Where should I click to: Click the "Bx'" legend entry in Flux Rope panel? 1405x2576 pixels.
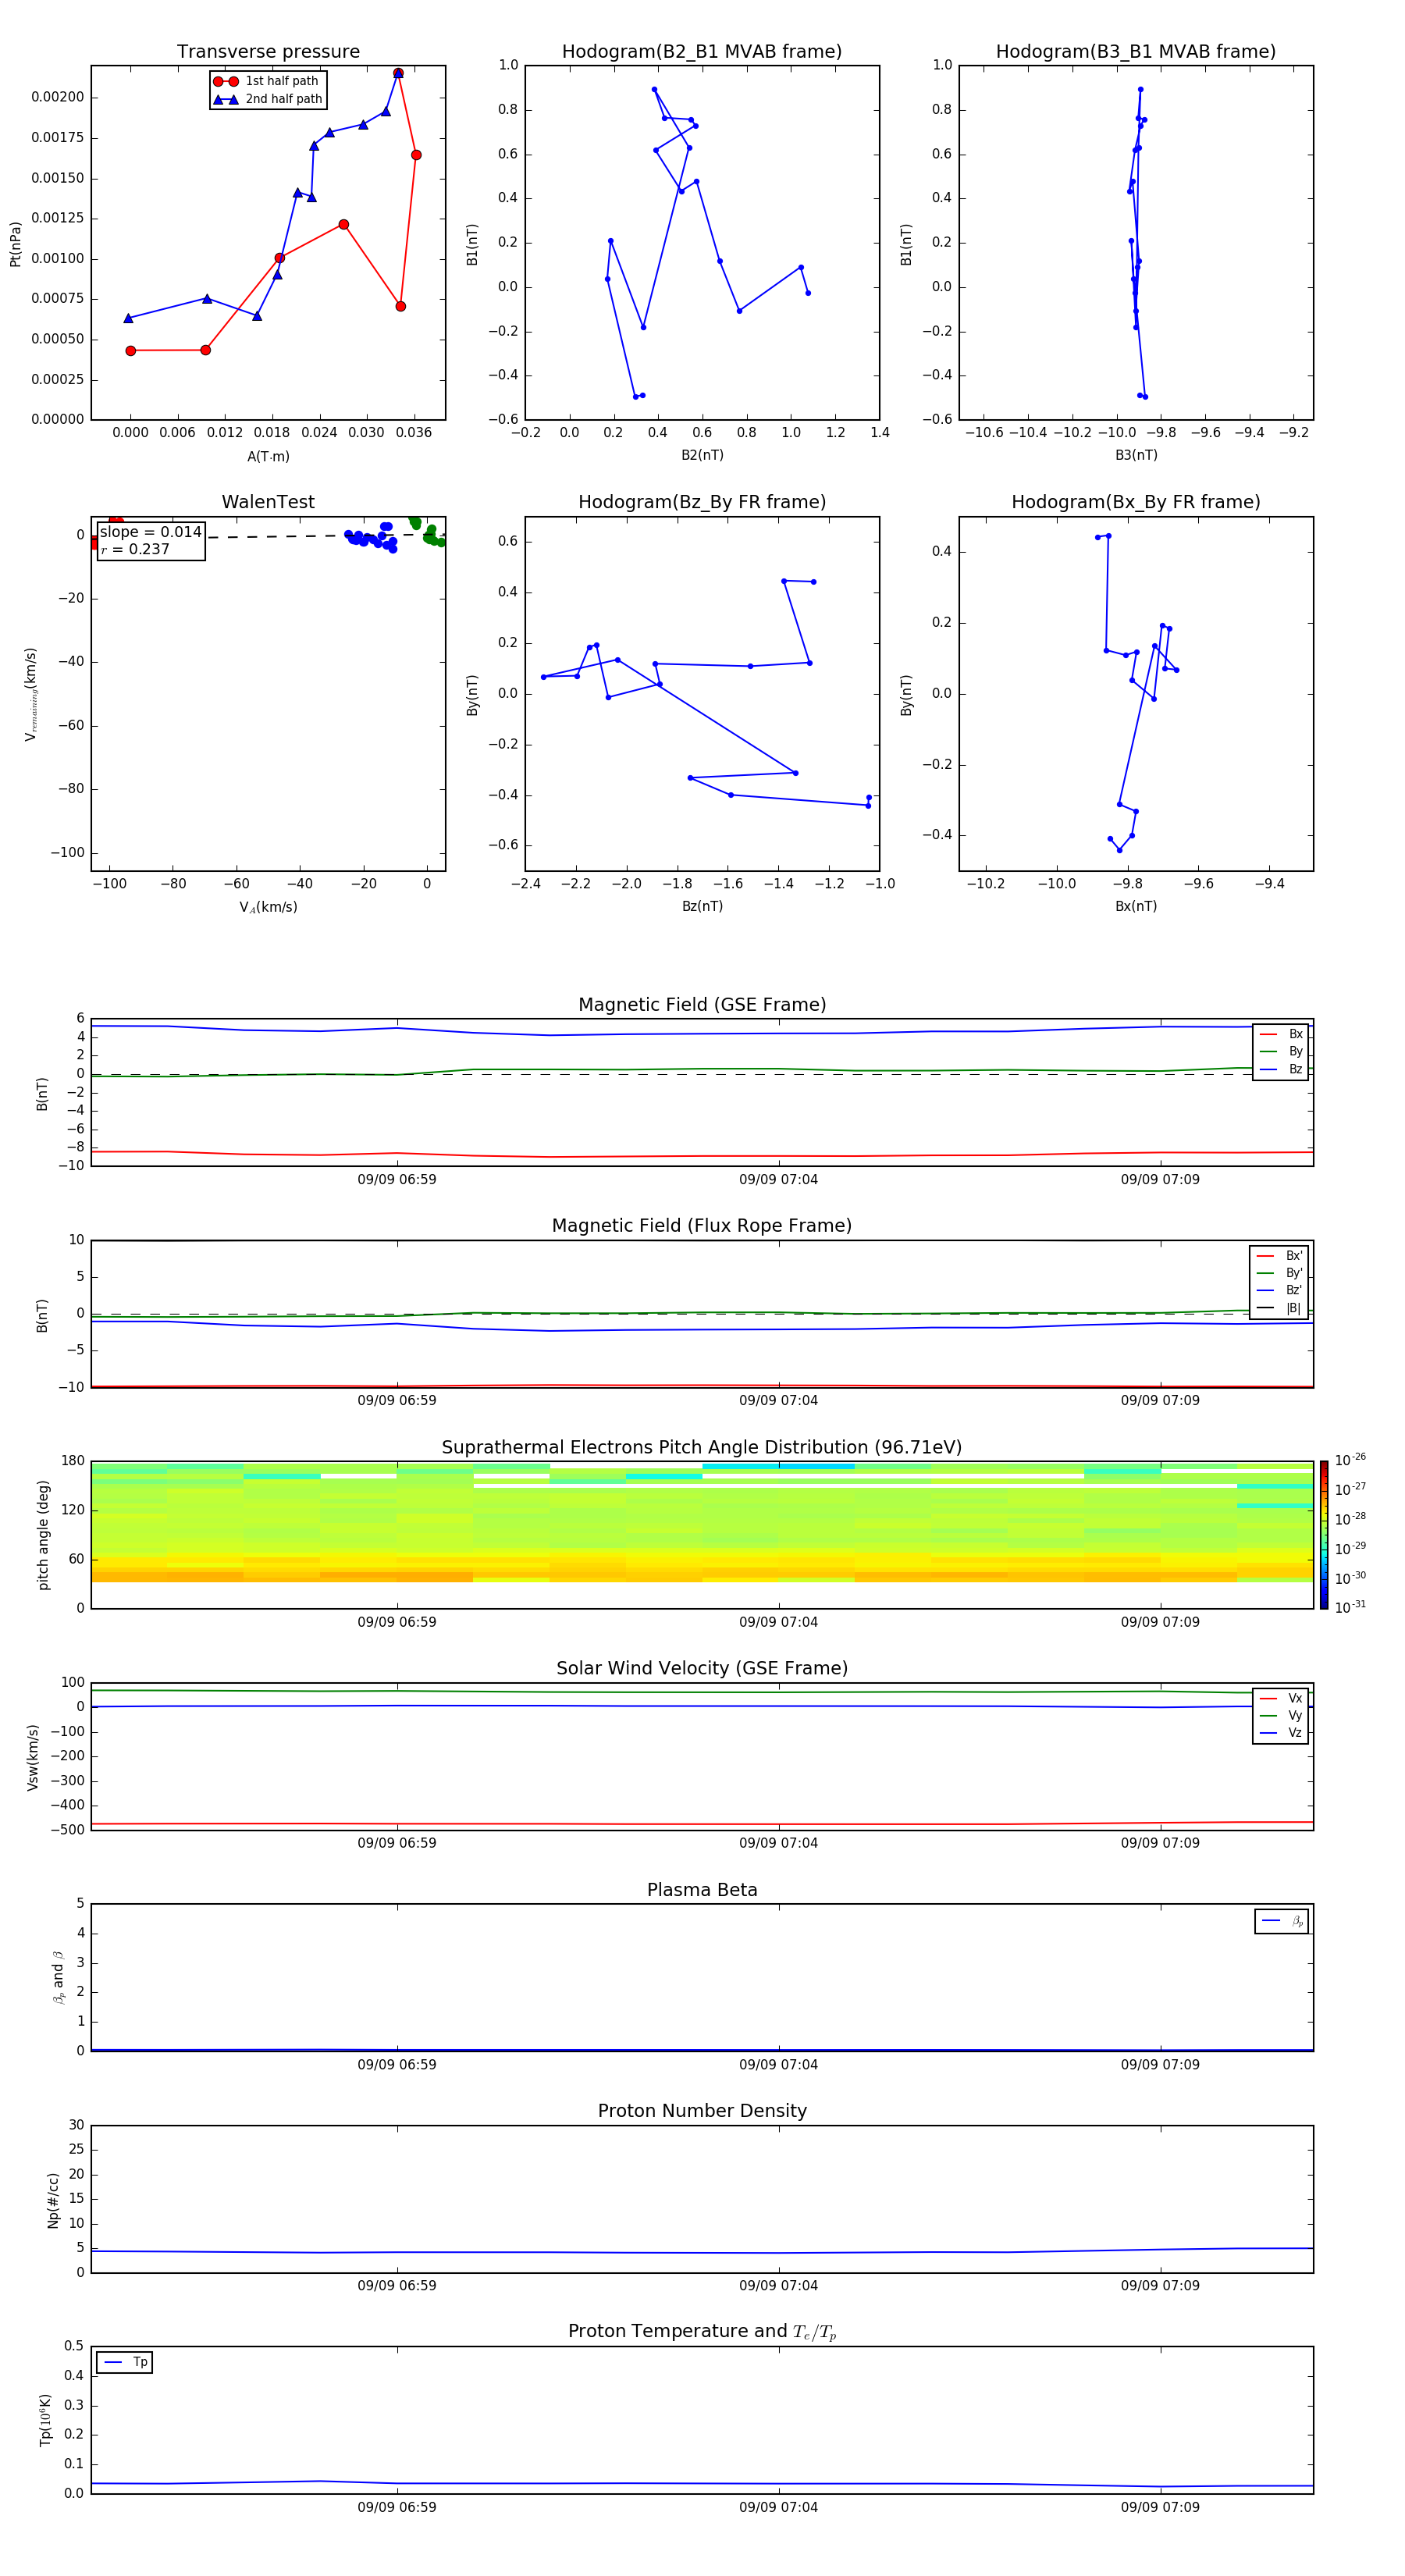(1279, 1256)
